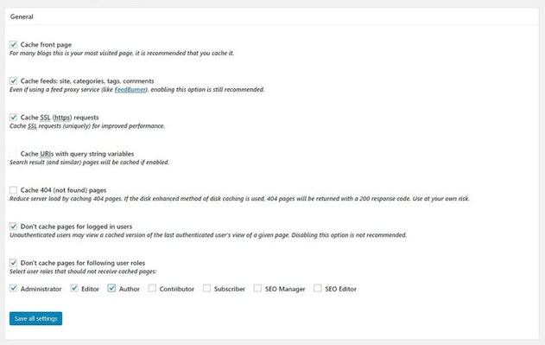545x345 pixels.
Task: Check the Subscriber role checkbox
Action: click(206, 288)
